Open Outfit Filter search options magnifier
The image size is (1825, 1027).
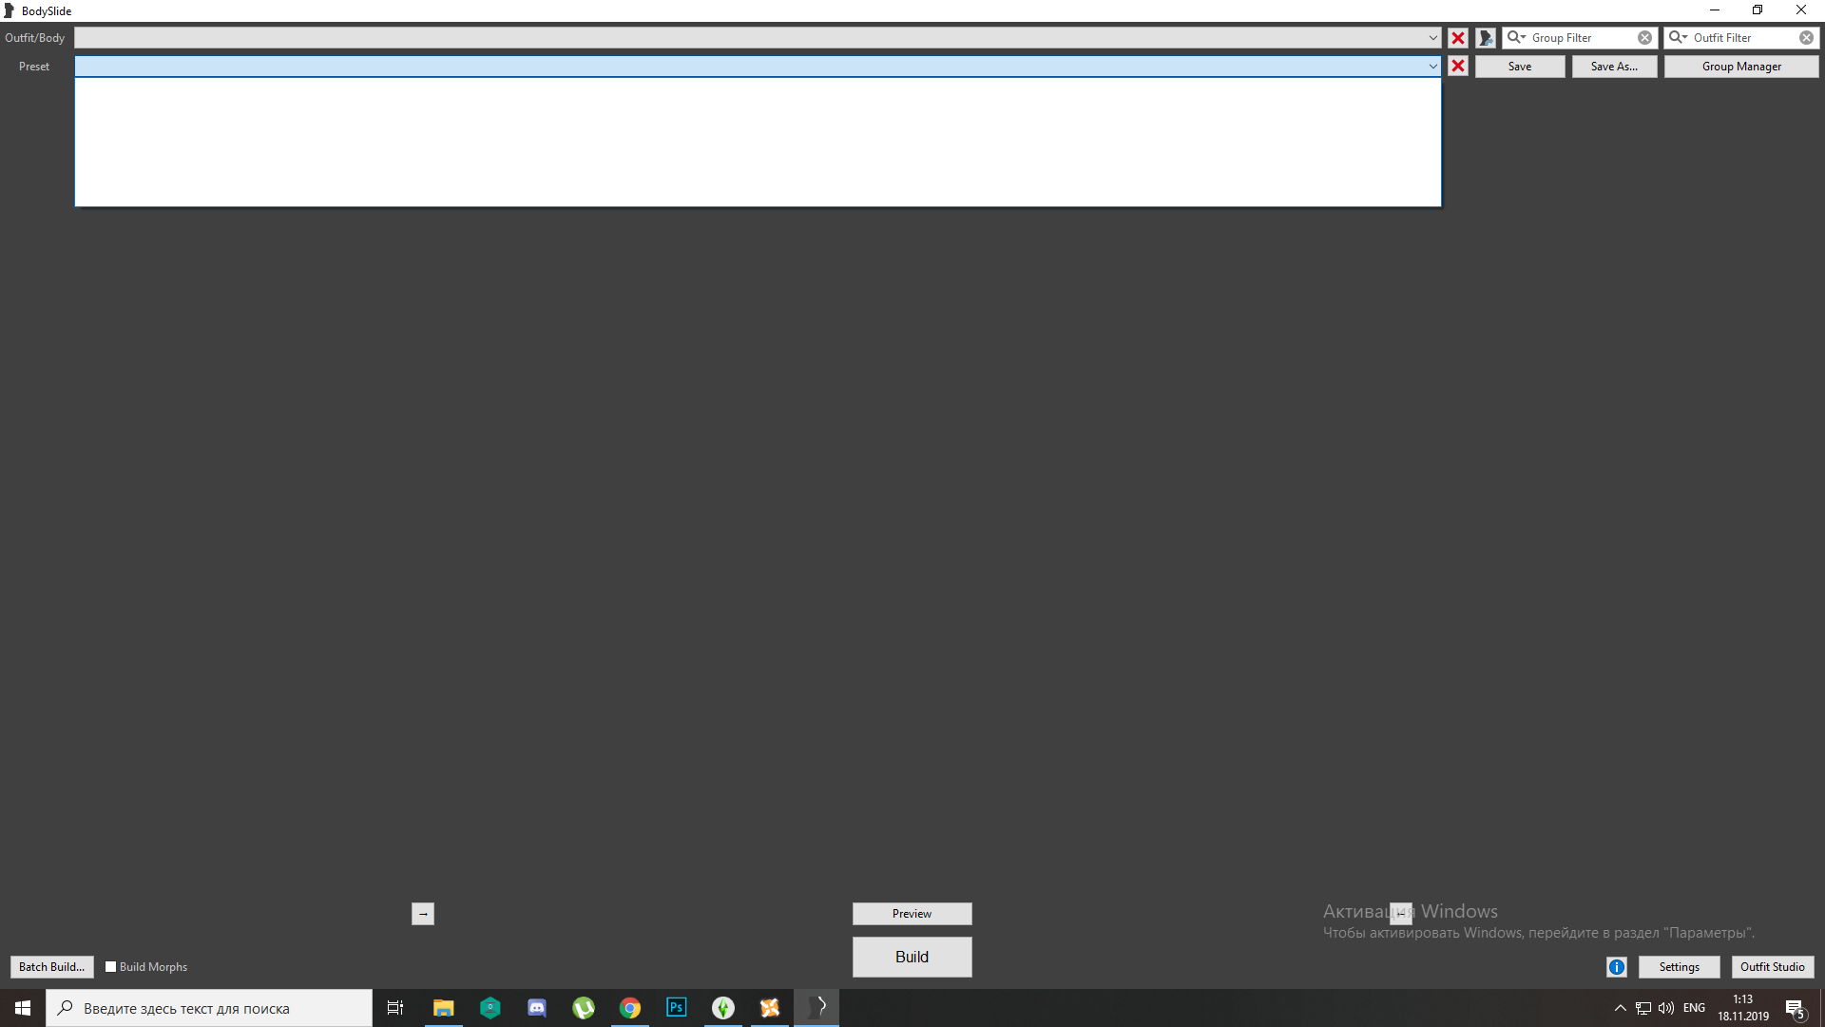click(1678, 38)
